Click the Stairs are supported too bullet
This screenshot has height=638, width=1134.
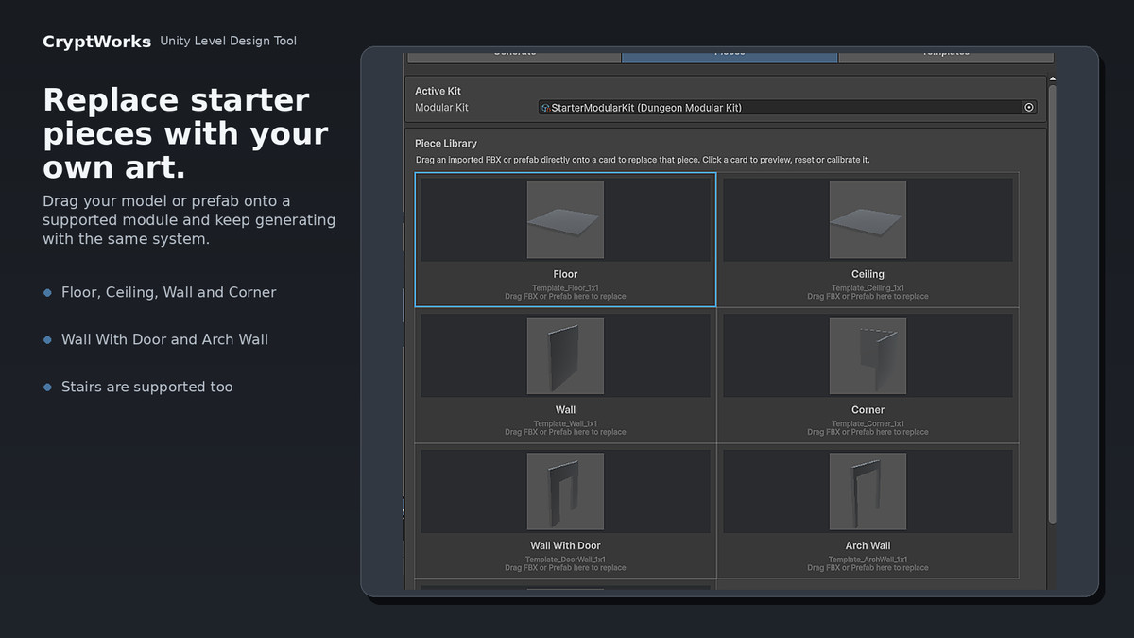[146, 387]
